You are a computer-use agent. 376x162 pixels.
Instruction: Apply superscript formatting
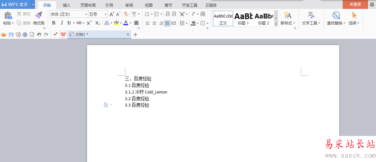pyautogui.click(x=89, y=23)
